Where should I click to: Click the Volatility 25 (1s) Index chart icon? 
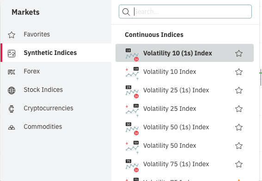(132, 92)
